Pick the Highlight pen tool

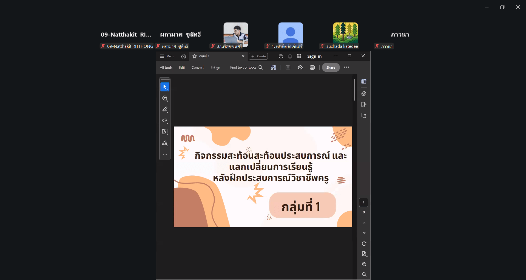165,110
